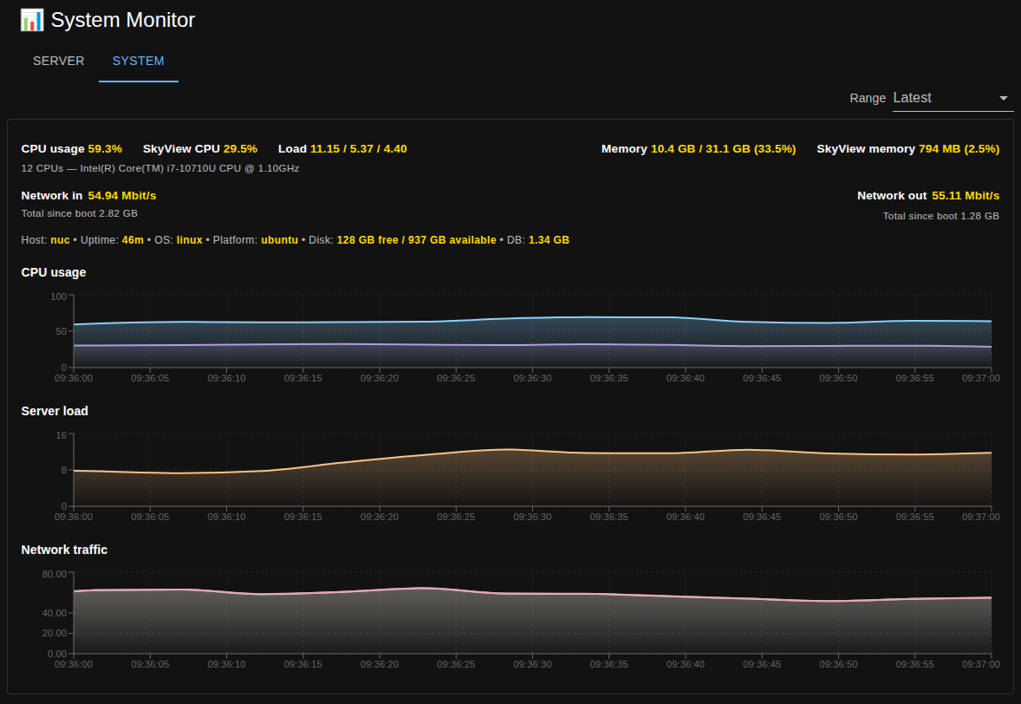This screenshot has width=1021, height=704.
Task: Click the Load 11.15 / 5.37 / 4.40 value
Action: click(x=358, y=149)
